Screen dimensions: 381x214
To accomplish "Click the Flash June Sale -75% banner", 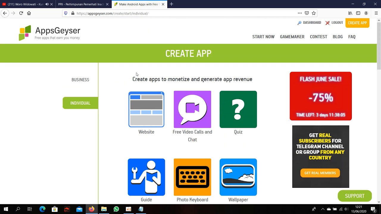I will click(321, 96).
